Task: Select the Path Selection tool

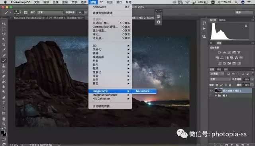Action: 4,108
